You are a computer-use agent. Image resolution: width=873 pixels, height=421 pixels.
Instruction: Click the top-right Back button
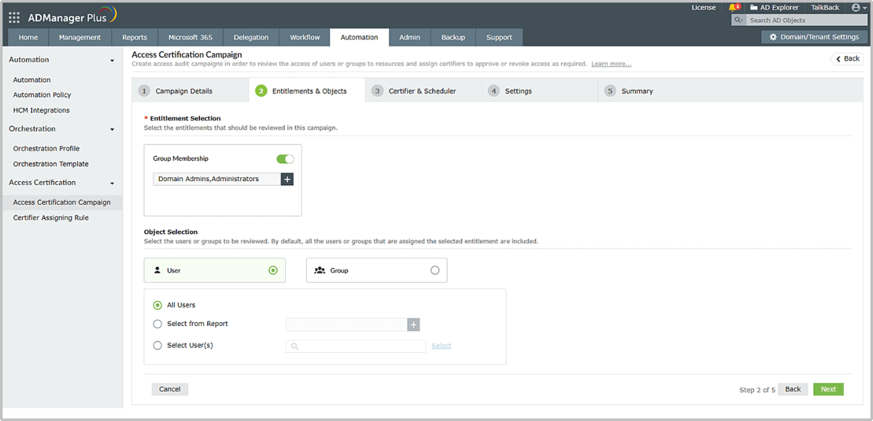[x=848, y=59]
